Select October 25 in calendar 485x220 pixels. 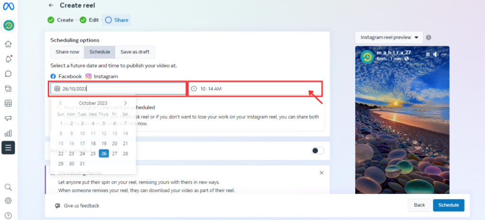click(x=93, y=154)
